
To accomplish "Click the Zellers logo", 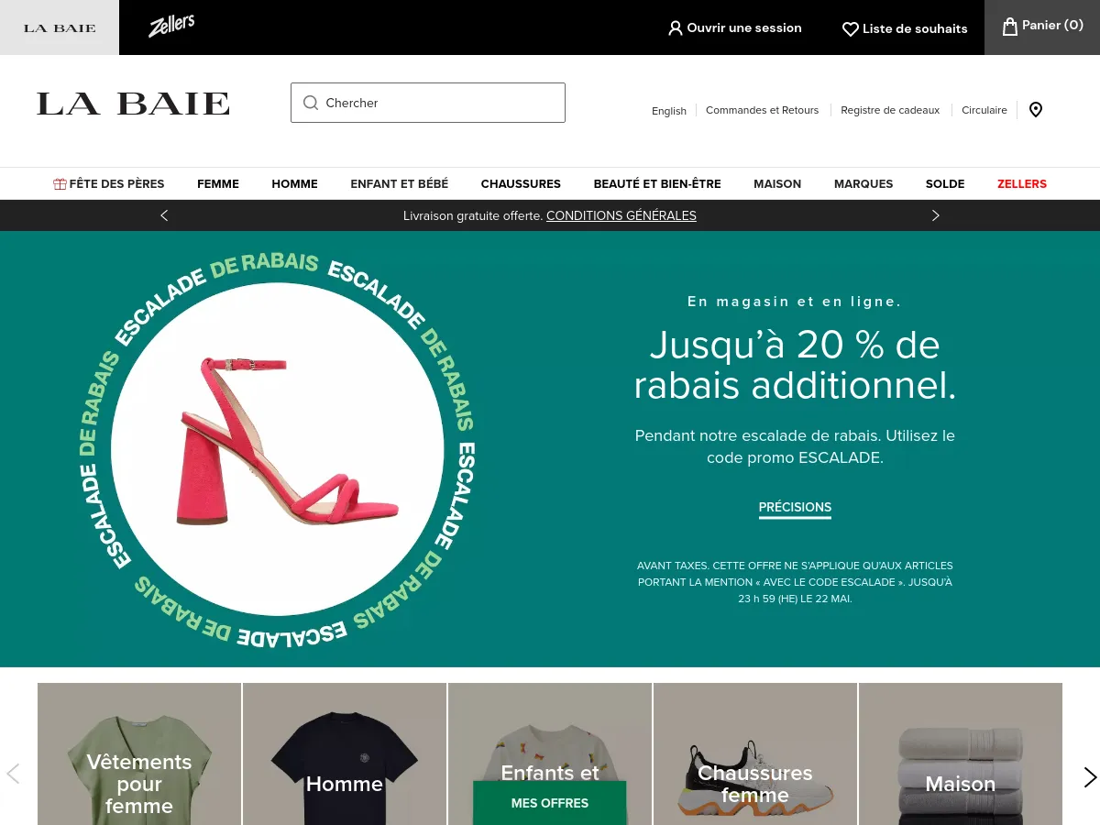I will [x=170, y=27].
